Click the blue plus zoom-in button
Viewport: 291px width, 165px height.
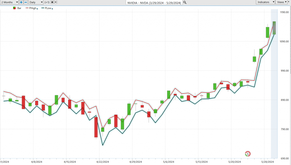tap(21, 2)
